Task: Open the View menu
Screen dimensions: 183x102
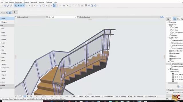Action: [6, 2]
